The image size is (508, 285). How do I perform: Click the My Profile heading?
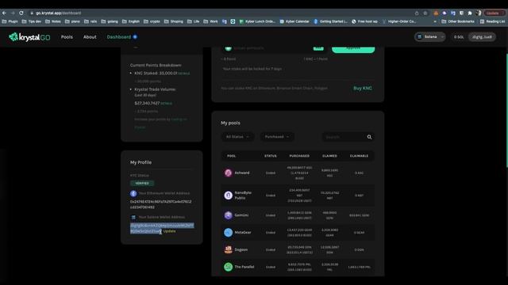(x=140, y=162)
